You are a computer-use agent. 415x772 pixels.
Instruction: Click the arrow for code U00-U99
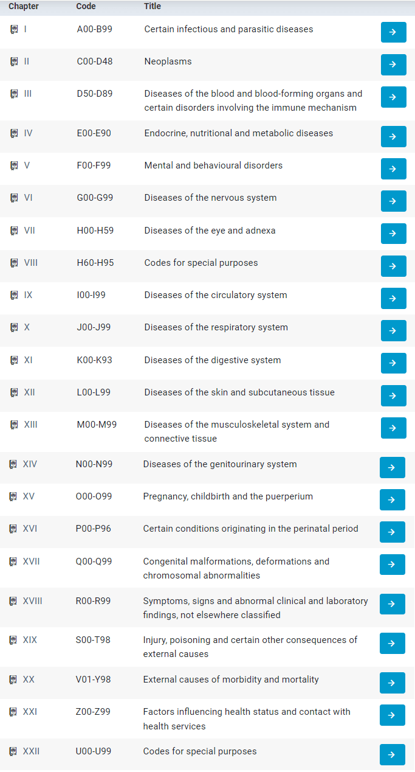pyautogui.click(x=392, y=754)
